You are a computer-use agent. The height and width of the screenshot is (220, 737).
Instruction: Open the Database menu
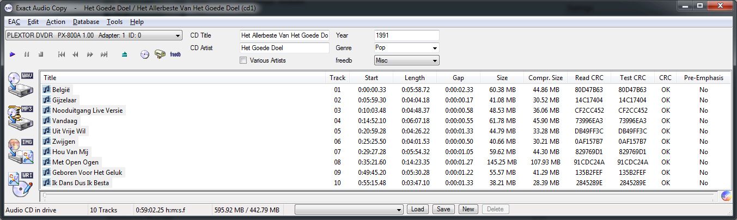tap(86, 22)
